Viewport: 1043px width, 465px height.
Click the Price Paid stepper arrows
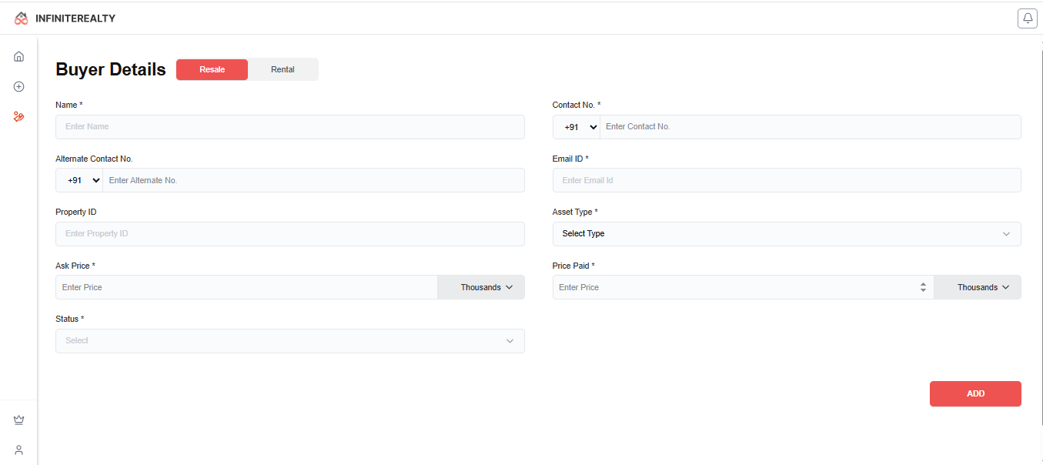(923, 287)
